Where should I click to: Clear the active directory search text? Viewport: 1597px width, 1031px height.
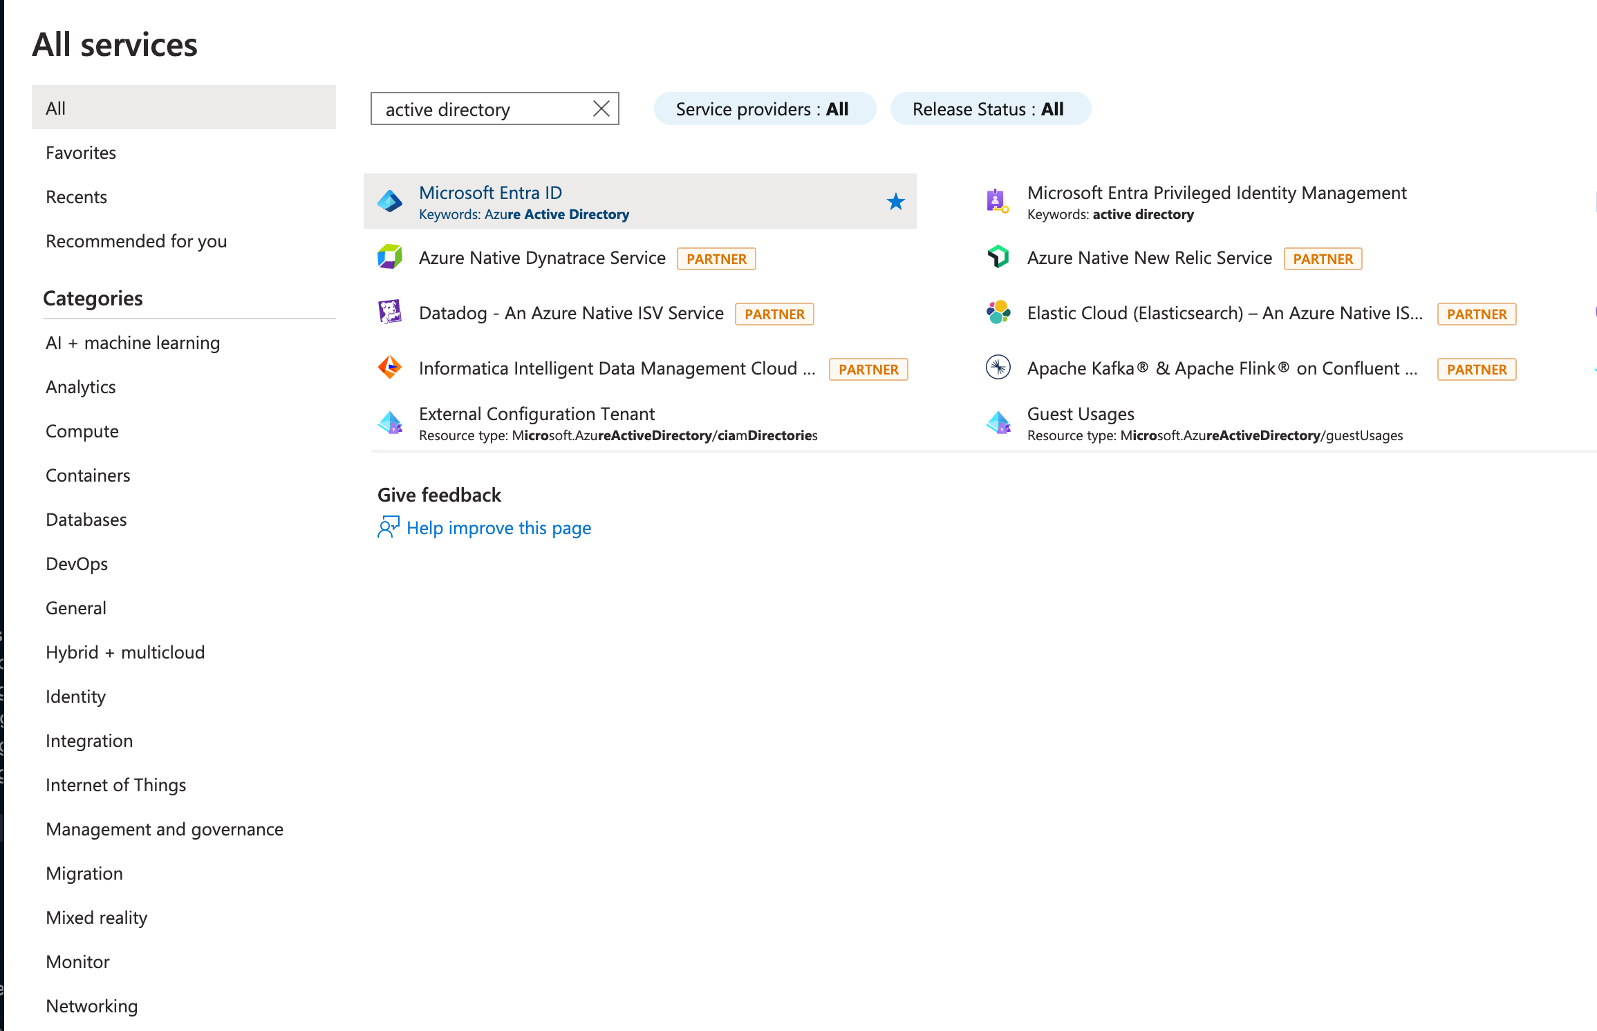tap(601, 109)
